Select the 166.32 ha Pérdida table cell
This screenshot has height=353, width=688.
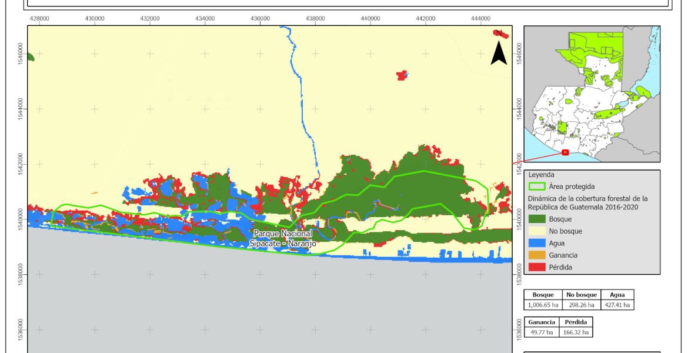point(576,332)
